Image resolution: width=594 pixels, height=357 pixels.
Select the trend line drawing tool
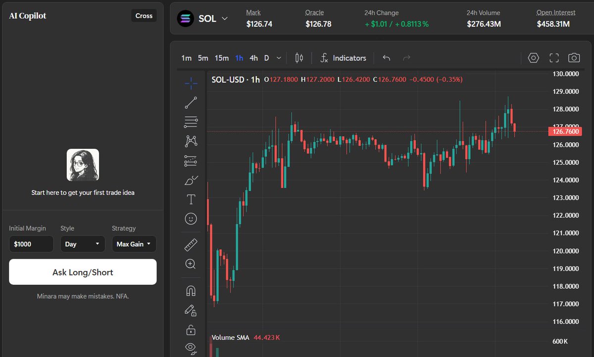pos(191,102)
